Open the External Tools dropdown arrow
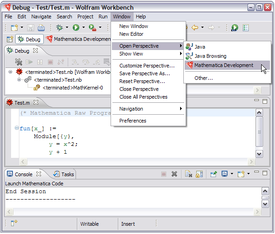This screenshot has height=234, width=275. coord(100,28)
